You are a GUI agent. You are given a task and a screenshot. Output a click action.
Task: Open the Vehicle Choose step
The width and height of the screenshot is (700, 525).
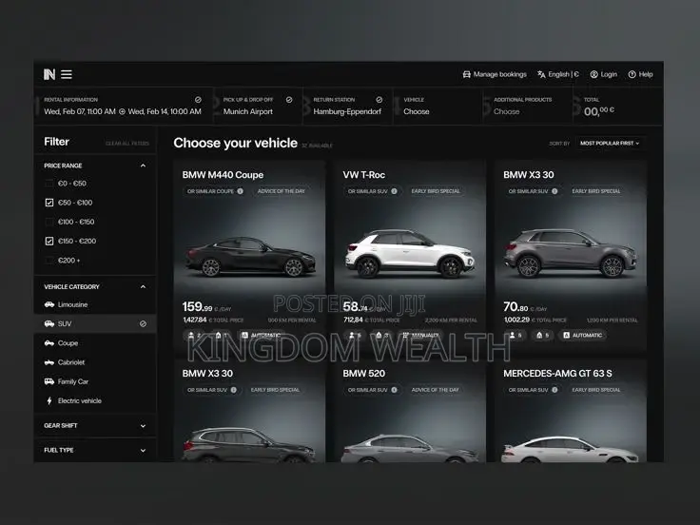tap(437, 106)
